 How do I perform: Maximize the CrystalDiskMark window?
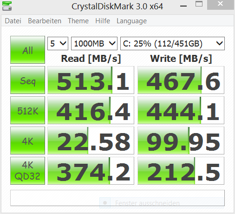[199, 4]
